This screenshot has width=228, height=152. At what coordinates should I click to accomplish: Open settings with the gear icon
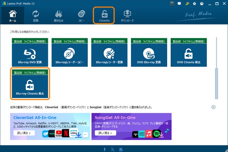pos(195,4)
